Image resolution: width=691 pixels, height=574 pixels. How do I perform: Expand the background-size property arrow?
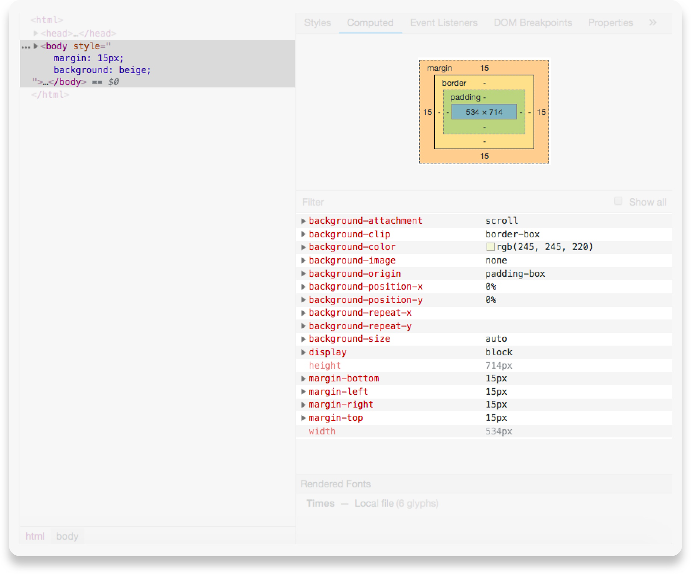pyautogui.click(x=303, y=339)
